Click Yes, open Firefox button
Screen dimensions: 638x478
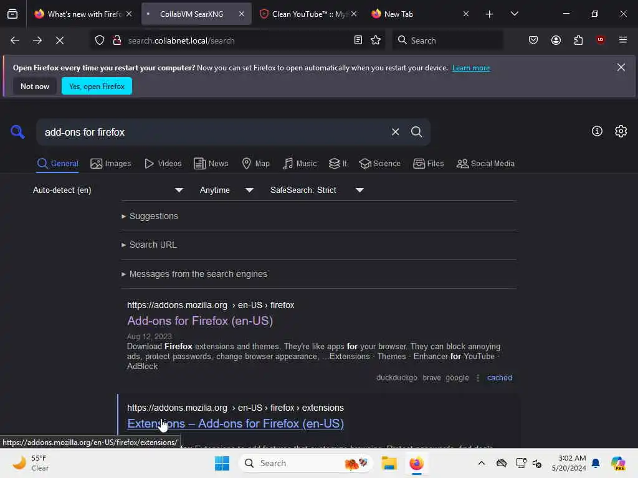pyautogui.click(x=97, y=86)
